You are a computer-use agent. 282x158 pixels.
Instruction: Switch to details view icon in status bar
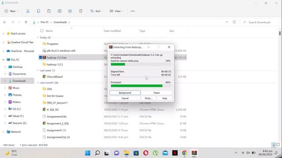point(274,145)
